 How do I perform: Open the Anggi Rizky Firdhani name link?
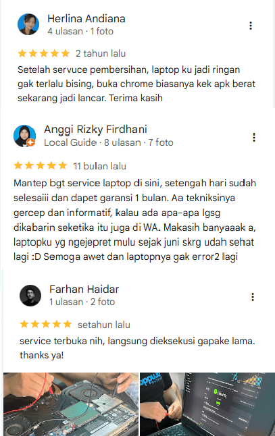(x=95, y=130)
